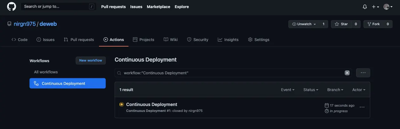Open the user avatar menu
400x129 pixels.
click(388, 7)
